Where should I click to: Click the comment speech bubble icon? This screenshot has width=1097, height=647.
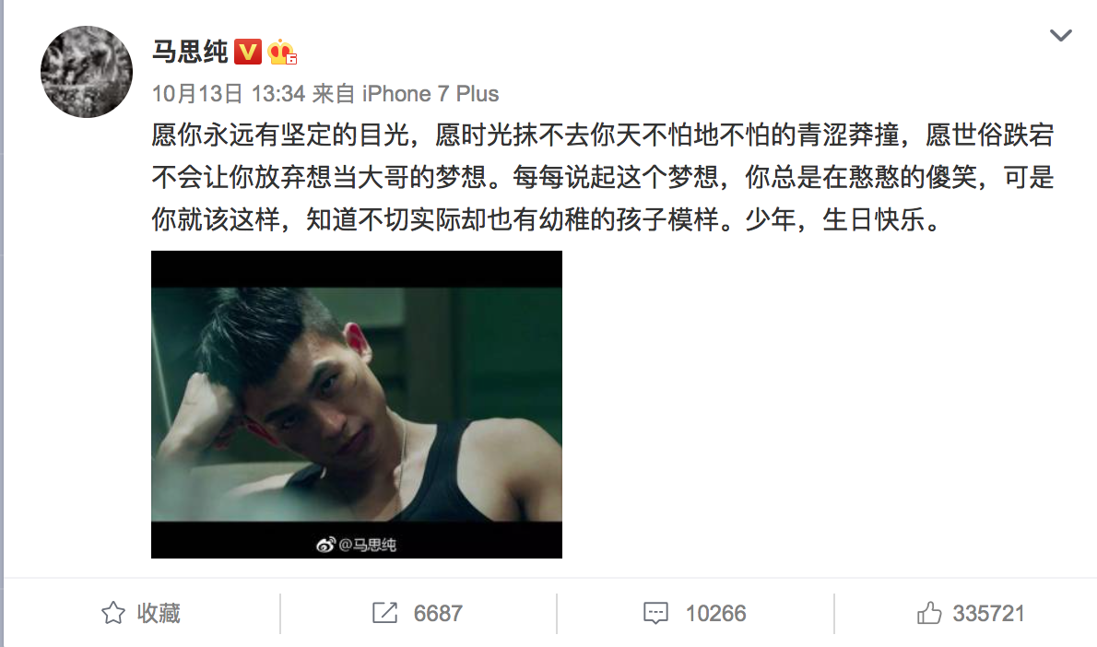[655, 614]
